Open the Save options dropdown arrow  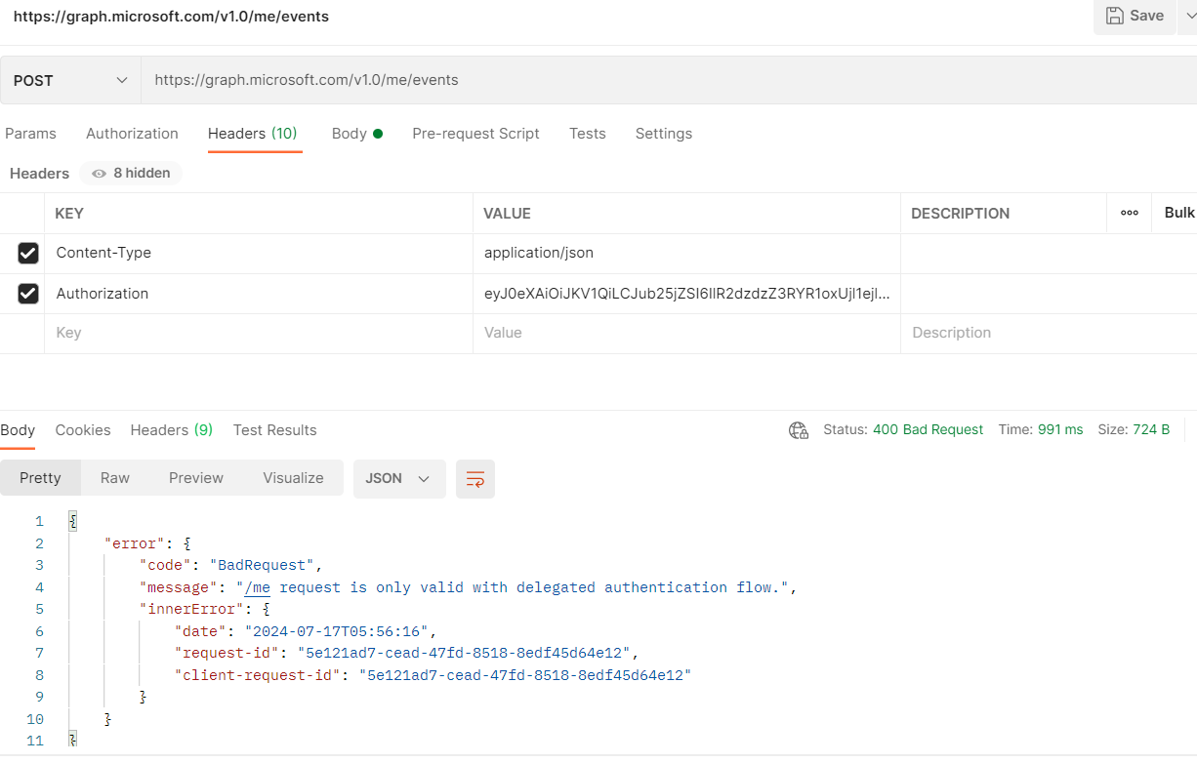[x=1188, y=16]
